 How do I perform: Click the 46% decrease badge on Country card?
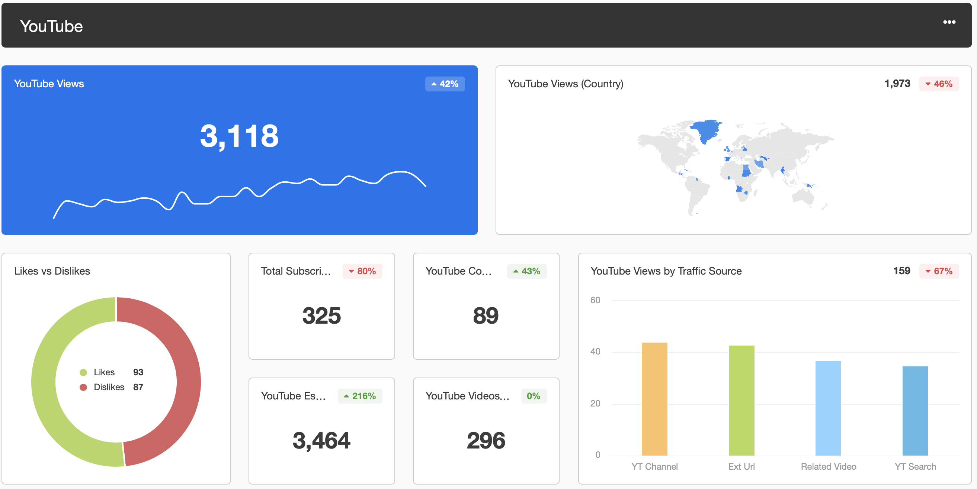[939, 84]
